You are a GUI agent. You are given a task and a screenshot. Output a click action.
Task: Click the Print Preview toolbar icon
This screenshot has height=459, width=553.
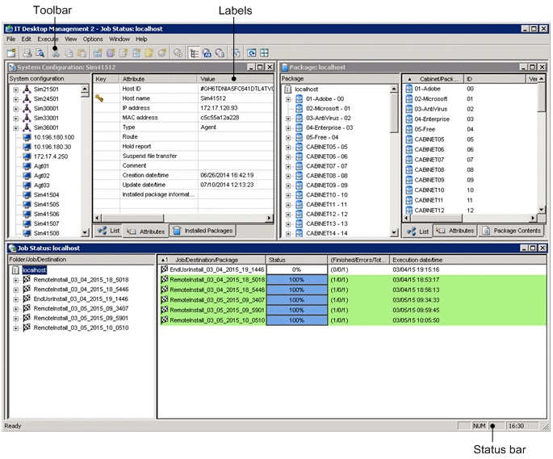coord(40,52)
